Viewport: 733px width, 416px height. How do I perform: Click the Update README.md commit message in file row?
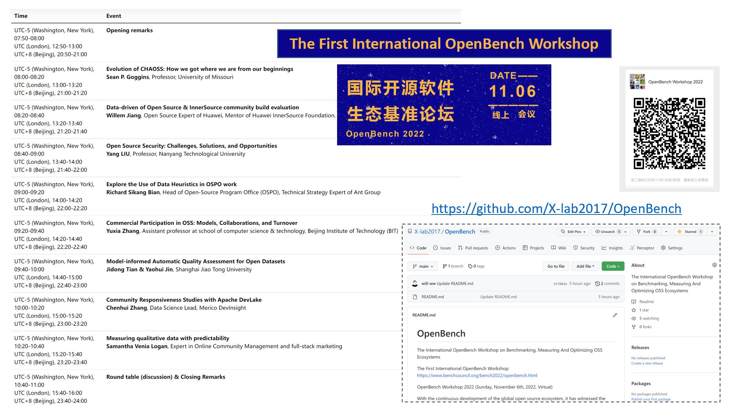[498, 297]
